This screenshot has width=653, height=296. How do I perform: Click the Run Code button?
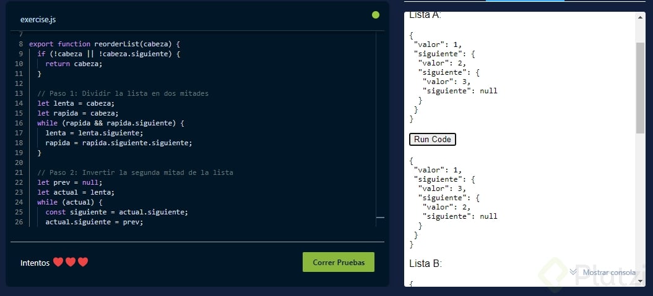[433, 139]
